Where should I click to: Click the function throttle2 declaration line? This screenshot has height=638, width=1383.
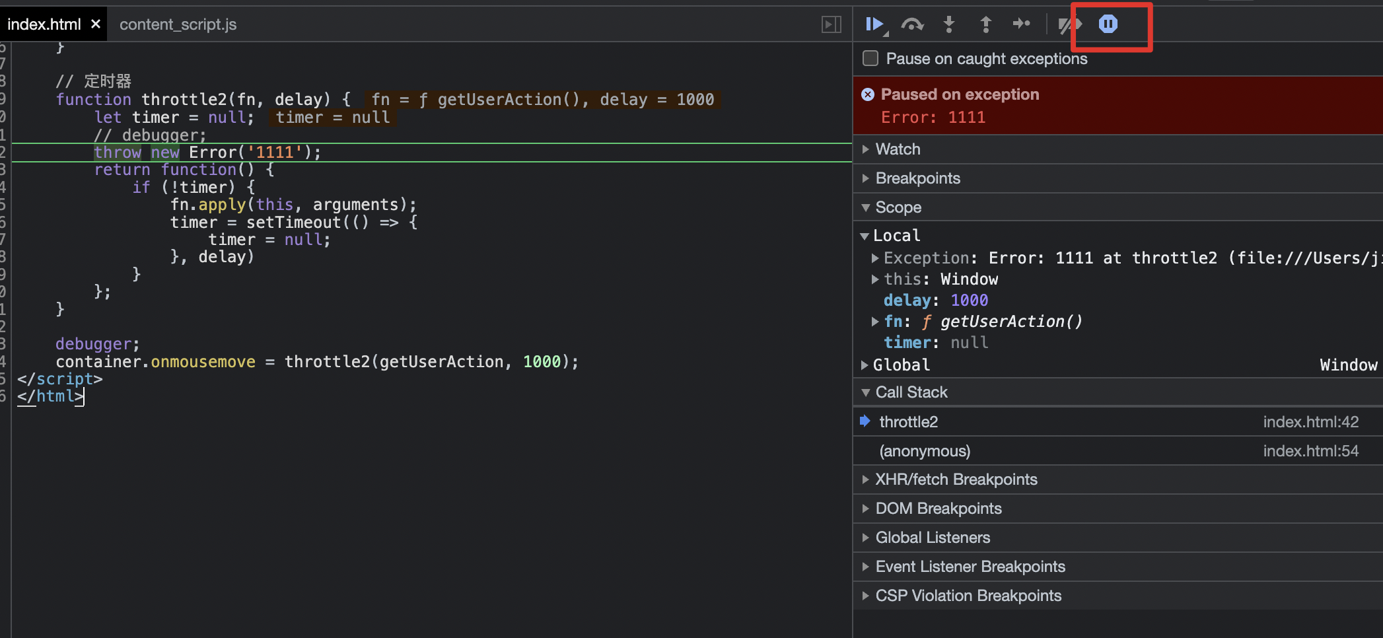click(203, 100)
